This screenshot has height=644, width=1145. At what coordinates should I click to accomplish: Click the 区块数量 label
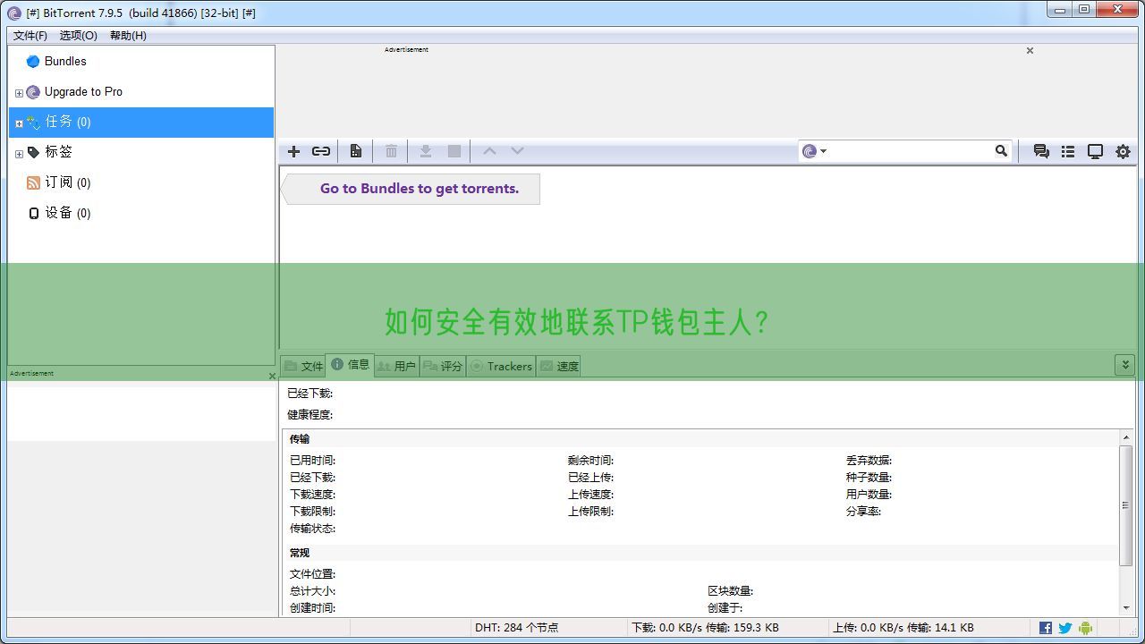click(730, 591)
